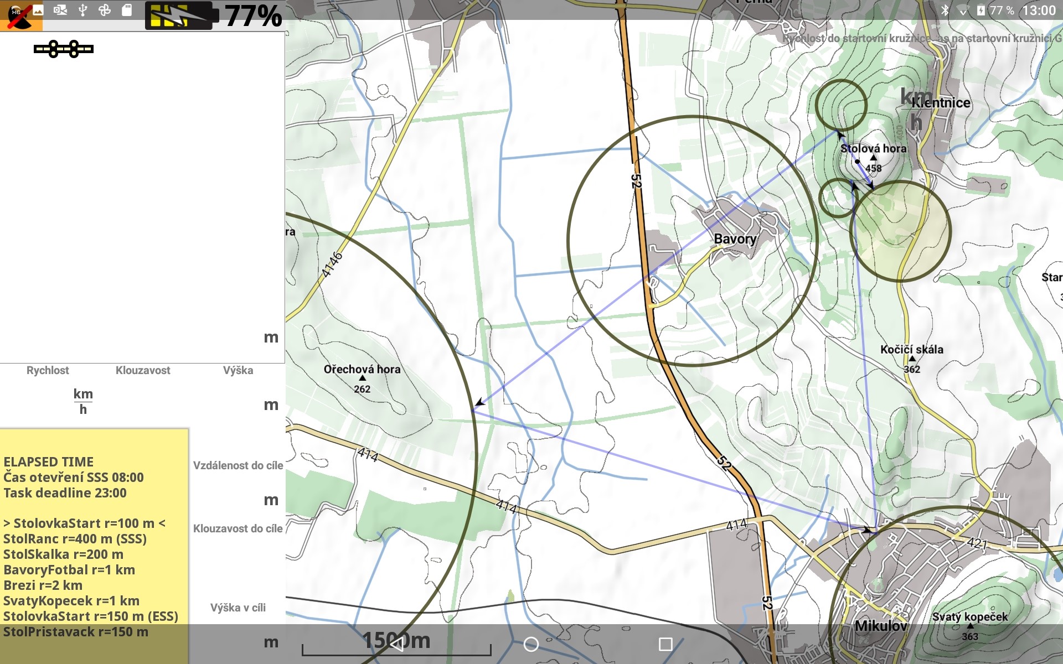Tap the Bavory village label
Image resolution: width=1063 pixels, height=664 pixels.
point(735,239)
